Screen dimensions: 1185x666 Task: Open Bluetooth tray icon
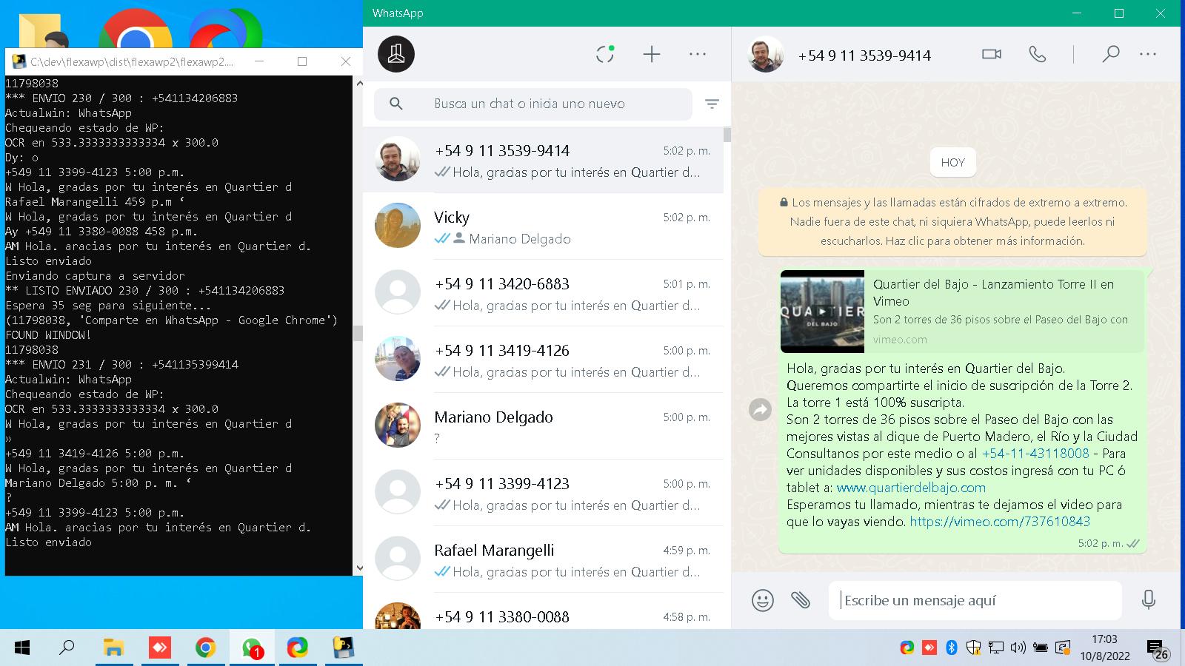952,648
